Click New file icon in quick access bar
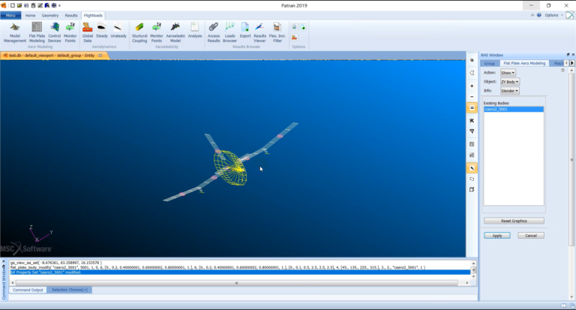The width and height of the screenshot is (576, 310). coord(13,5)
